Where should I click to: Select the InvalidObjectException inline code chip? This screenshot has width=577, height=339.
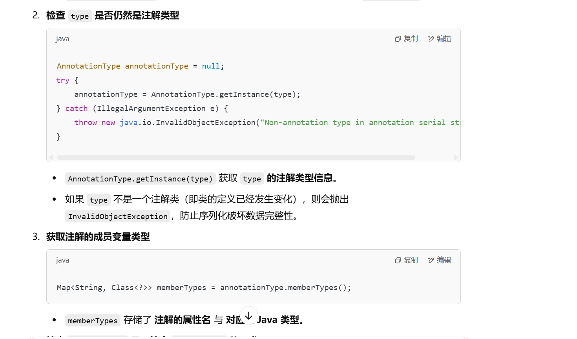tap(118, 216)
